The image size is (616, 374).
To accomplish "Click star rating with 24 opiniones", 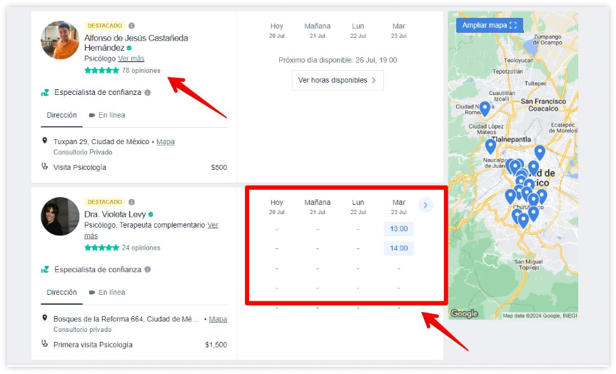I will 101,248.
